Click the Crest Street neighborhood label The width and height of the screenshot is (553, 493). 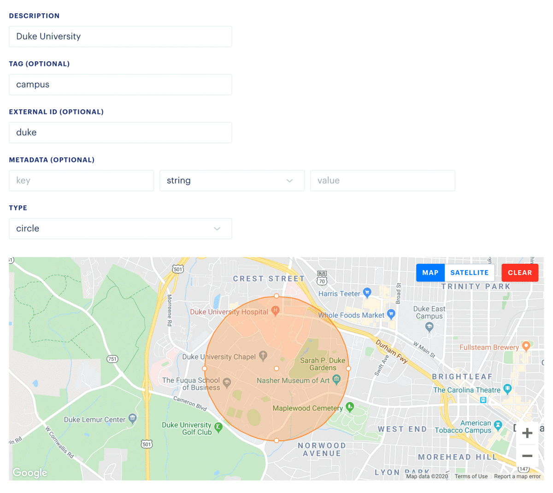tap(269, 279)
